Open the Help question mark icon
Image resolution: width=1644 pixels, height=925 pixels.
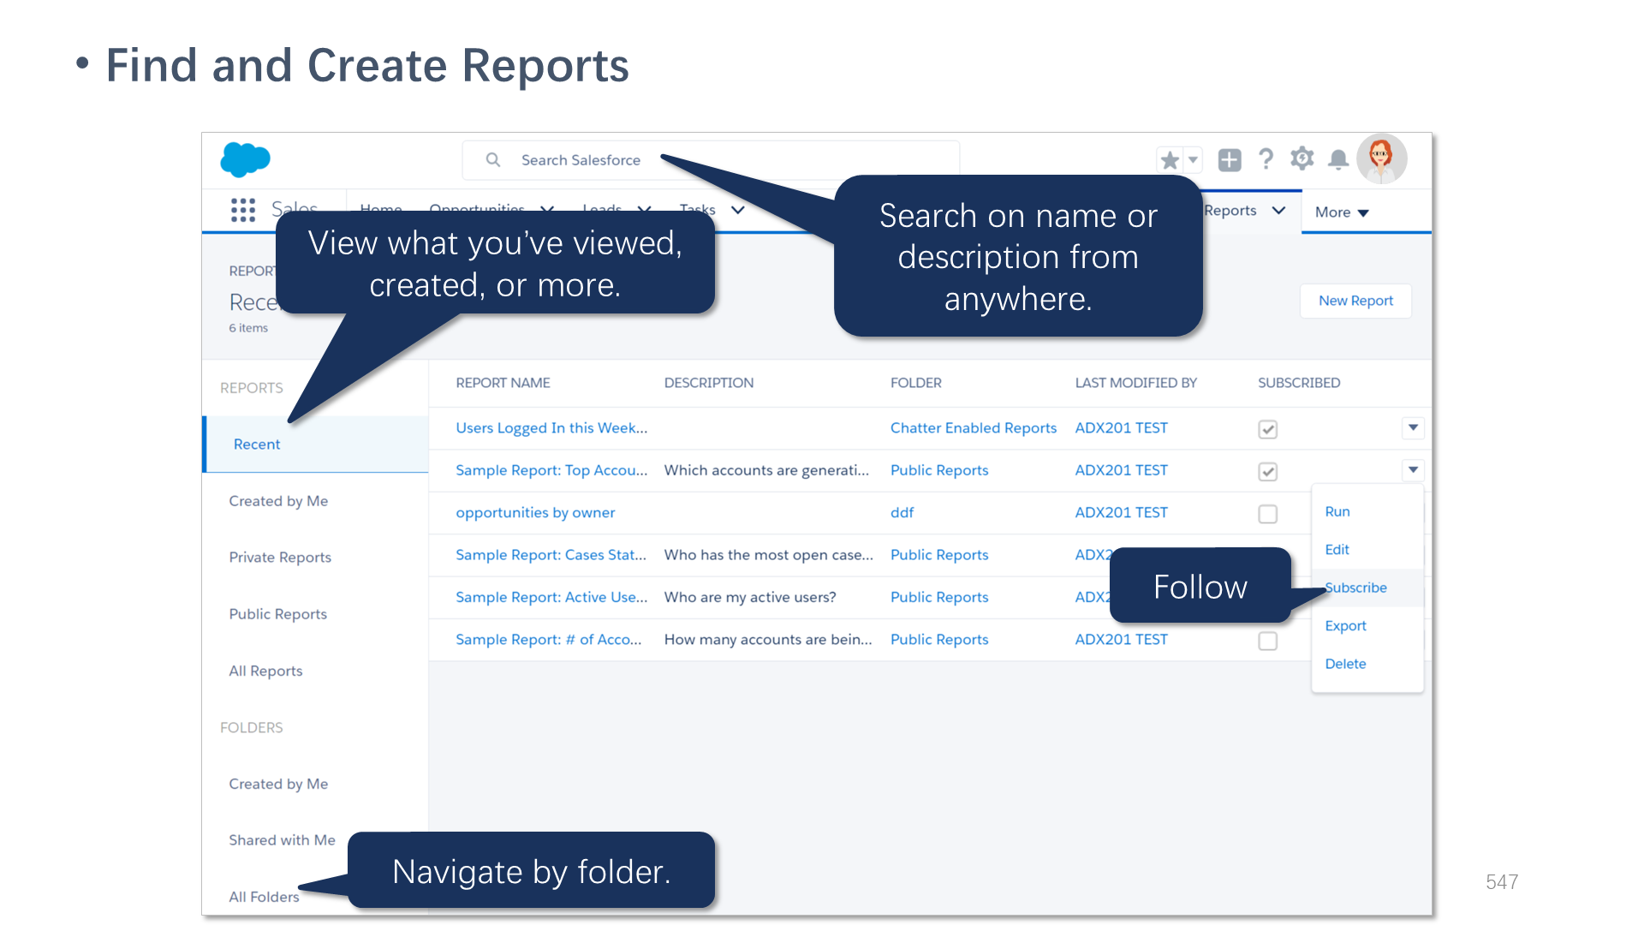tap(1266, 159)
